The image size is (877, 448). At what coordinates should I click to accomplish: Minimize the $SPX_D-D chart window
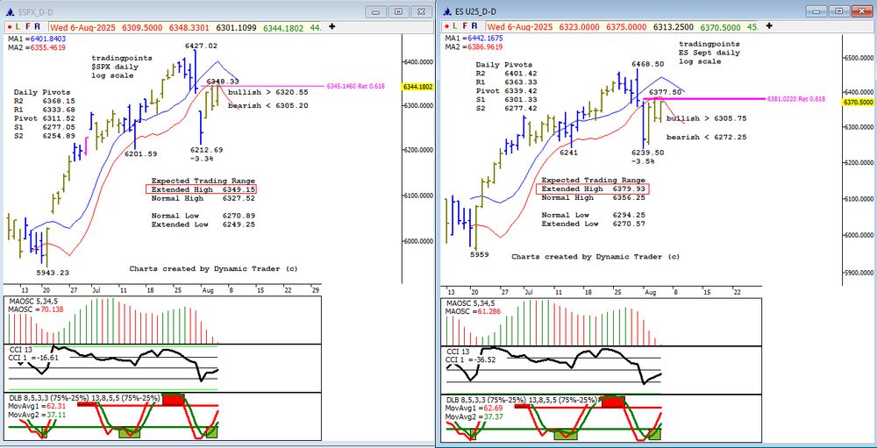point(376,11)
